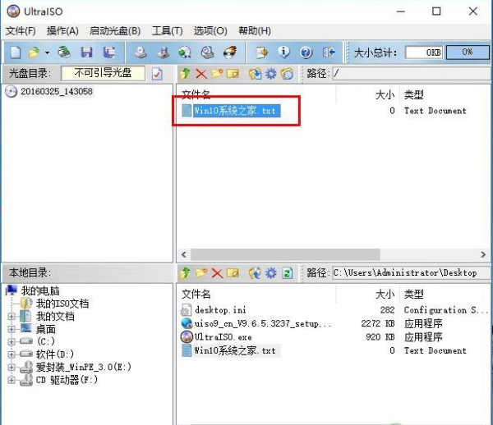Click the Exit door icon in toolbar
This screenshot has height=425, width=493.
(329, 53)
